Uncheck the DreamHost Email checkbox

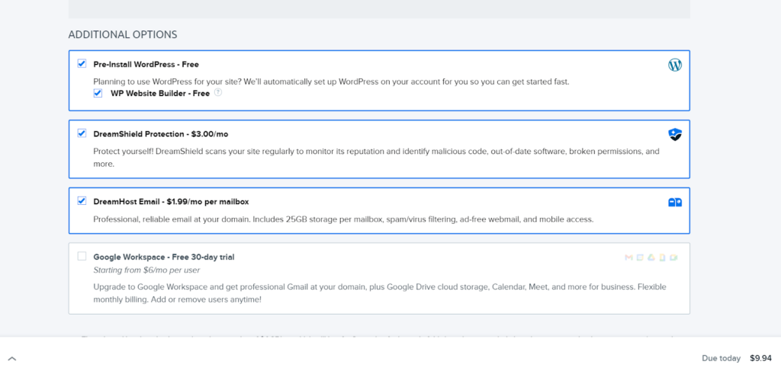tap(82, 201)
